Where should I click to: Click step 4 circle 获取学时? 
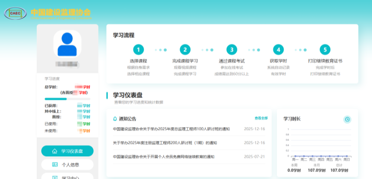click(x=279, y=50)
